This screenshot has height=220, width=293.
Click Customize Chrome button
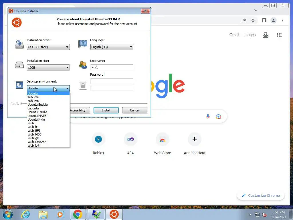[x=261, y=195]
